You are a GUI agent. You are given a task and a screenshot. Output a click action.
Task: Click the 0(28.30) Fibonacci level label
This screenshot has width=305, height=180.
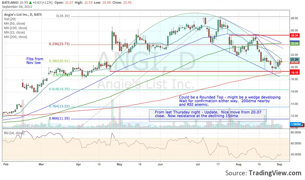pyautogui.click(x=63, y=16)
